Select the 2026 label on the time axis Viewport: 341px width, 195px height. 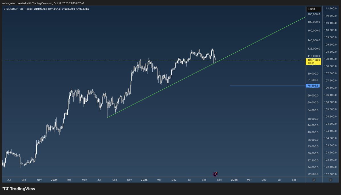tap(234, 180)
